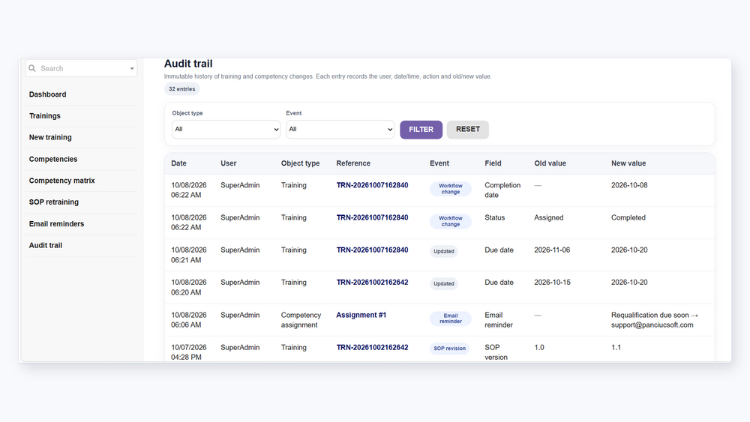Screen dimensions: 750x422
Task: Click the support@panciucsoft.com new value cell
Action: click(655, 320)
